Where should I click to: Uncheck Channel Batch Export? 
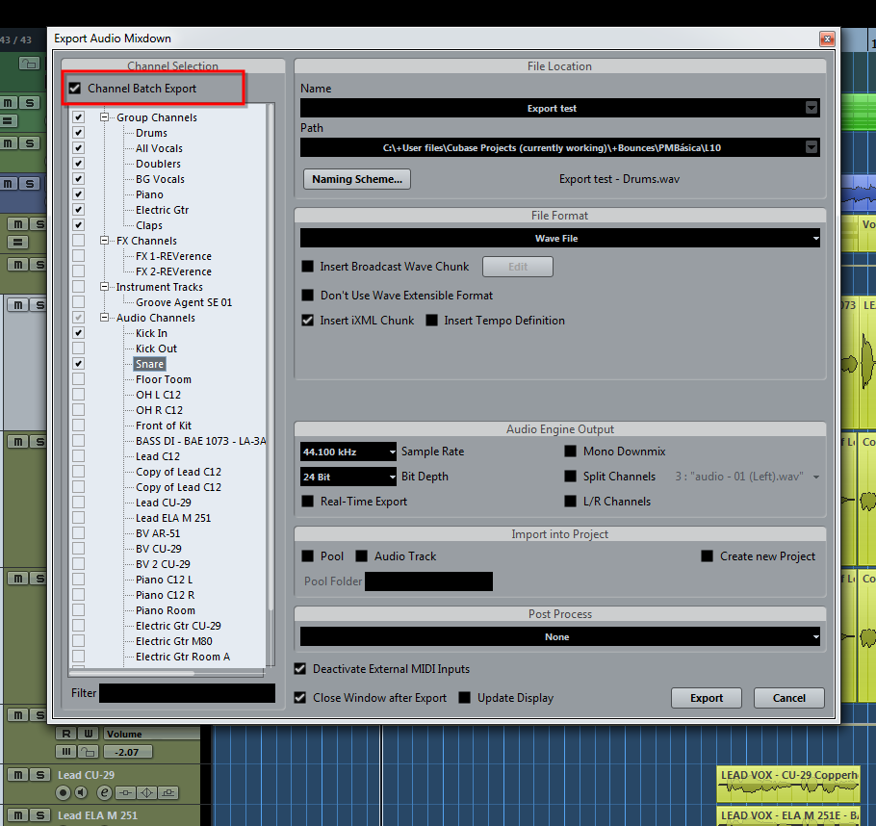coord(75,89)
